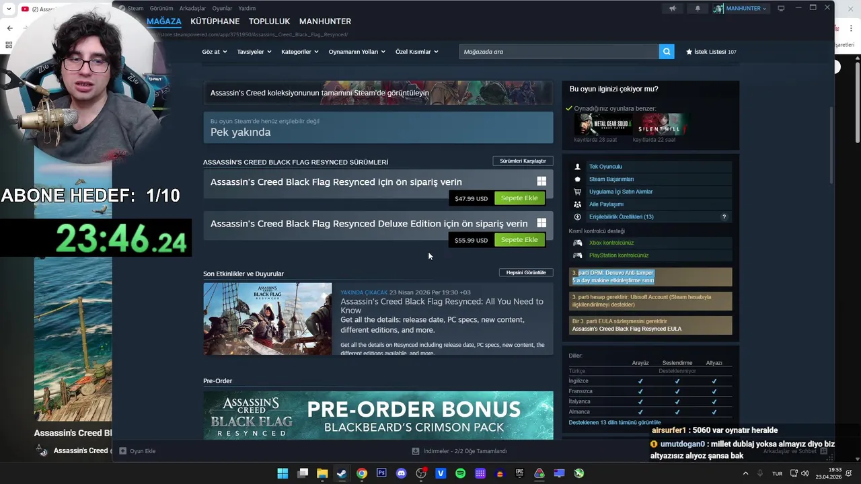Click the TUR keyboard language indicator
Screen dimensions: 861x484
777,474
